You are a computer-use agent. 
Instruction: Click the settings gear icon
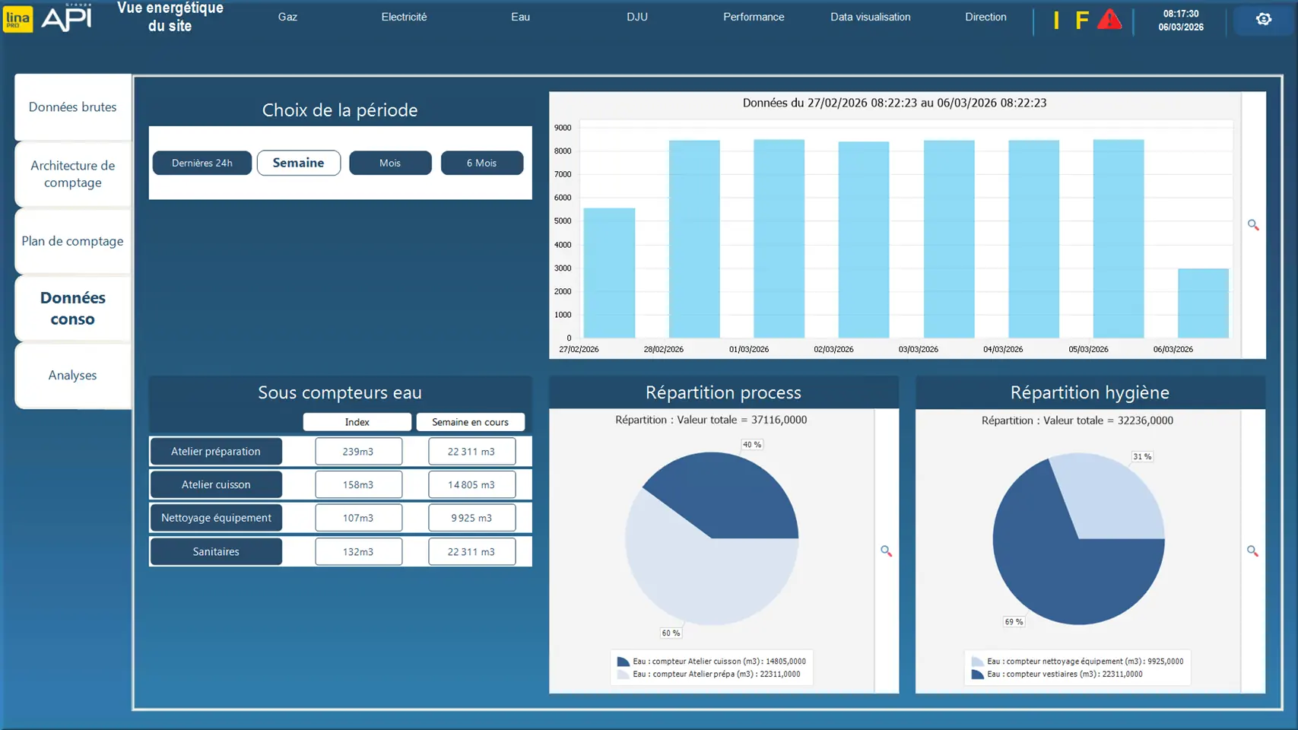click(x=1263, y=19)
